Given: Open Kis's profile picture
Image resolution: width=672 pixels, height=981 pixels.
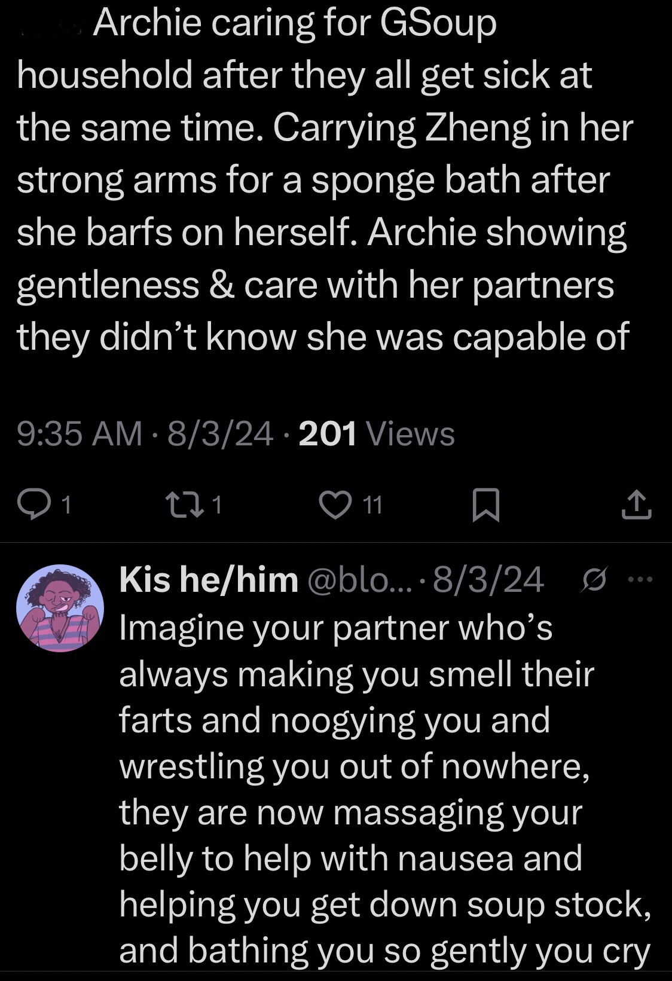Looking at the screenshot, I should [x=60, y=608].
